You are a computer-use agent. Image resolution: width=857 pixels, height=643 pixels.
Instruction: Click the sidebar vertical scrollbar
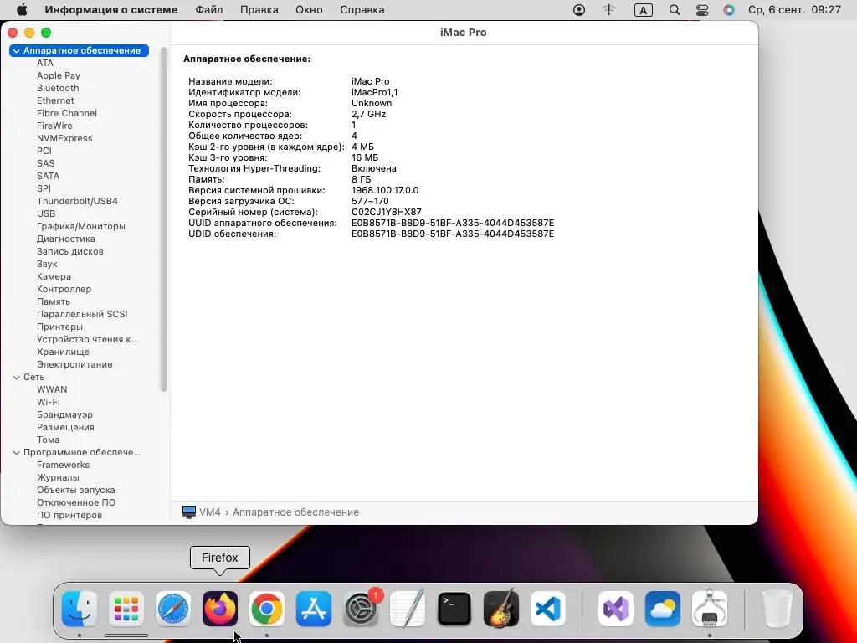pos(163,219)
